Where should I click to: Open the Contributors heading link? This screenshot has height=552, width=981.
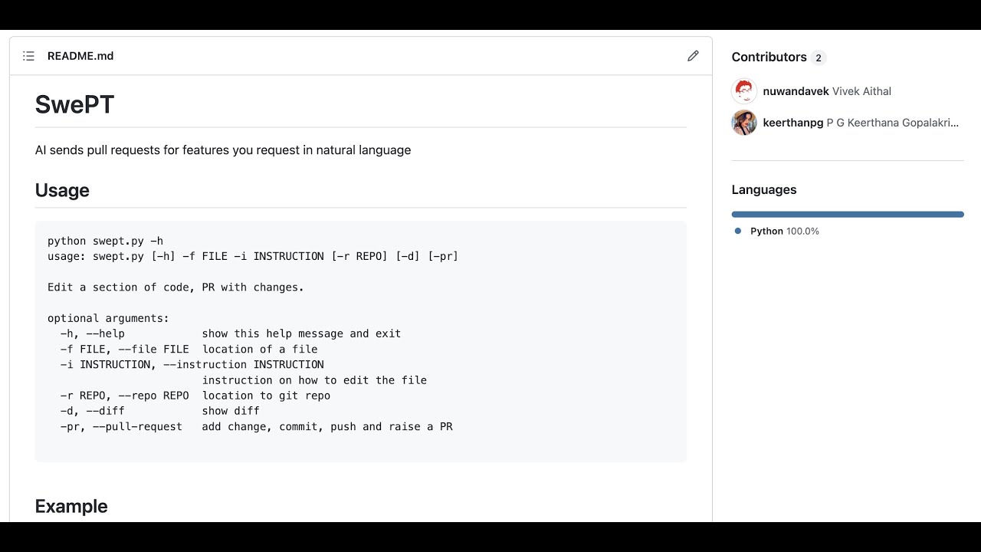[769, 58]
